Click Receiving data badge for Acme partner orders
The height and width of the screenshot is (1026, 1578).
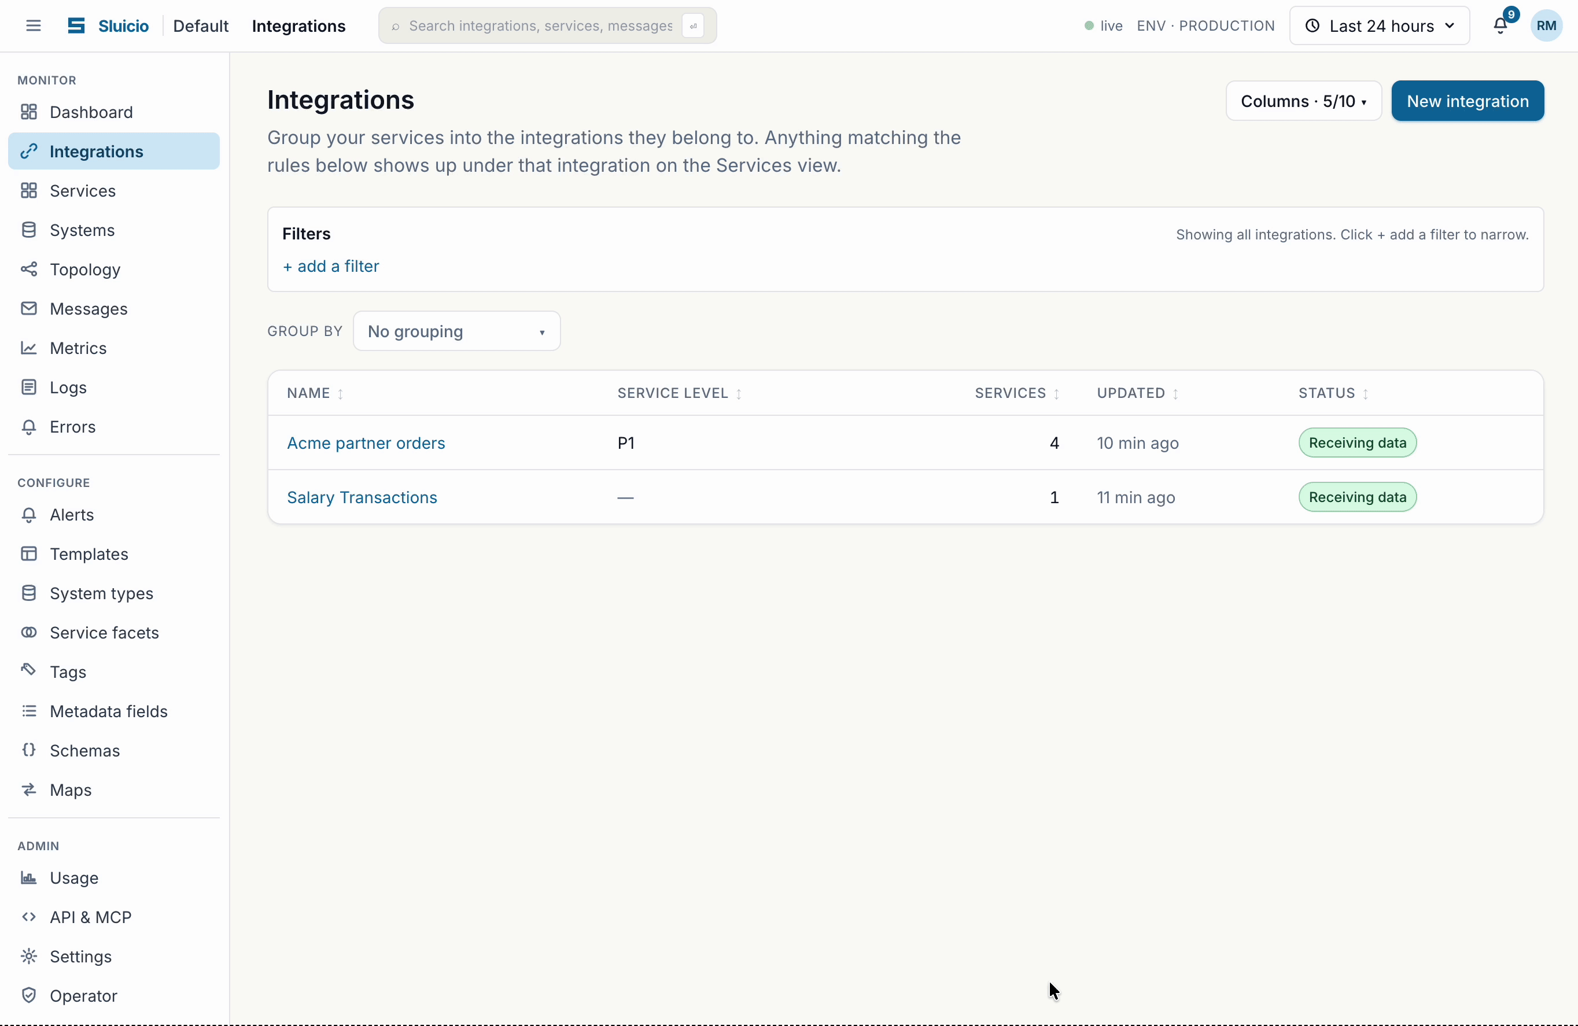coord(1357,443)
